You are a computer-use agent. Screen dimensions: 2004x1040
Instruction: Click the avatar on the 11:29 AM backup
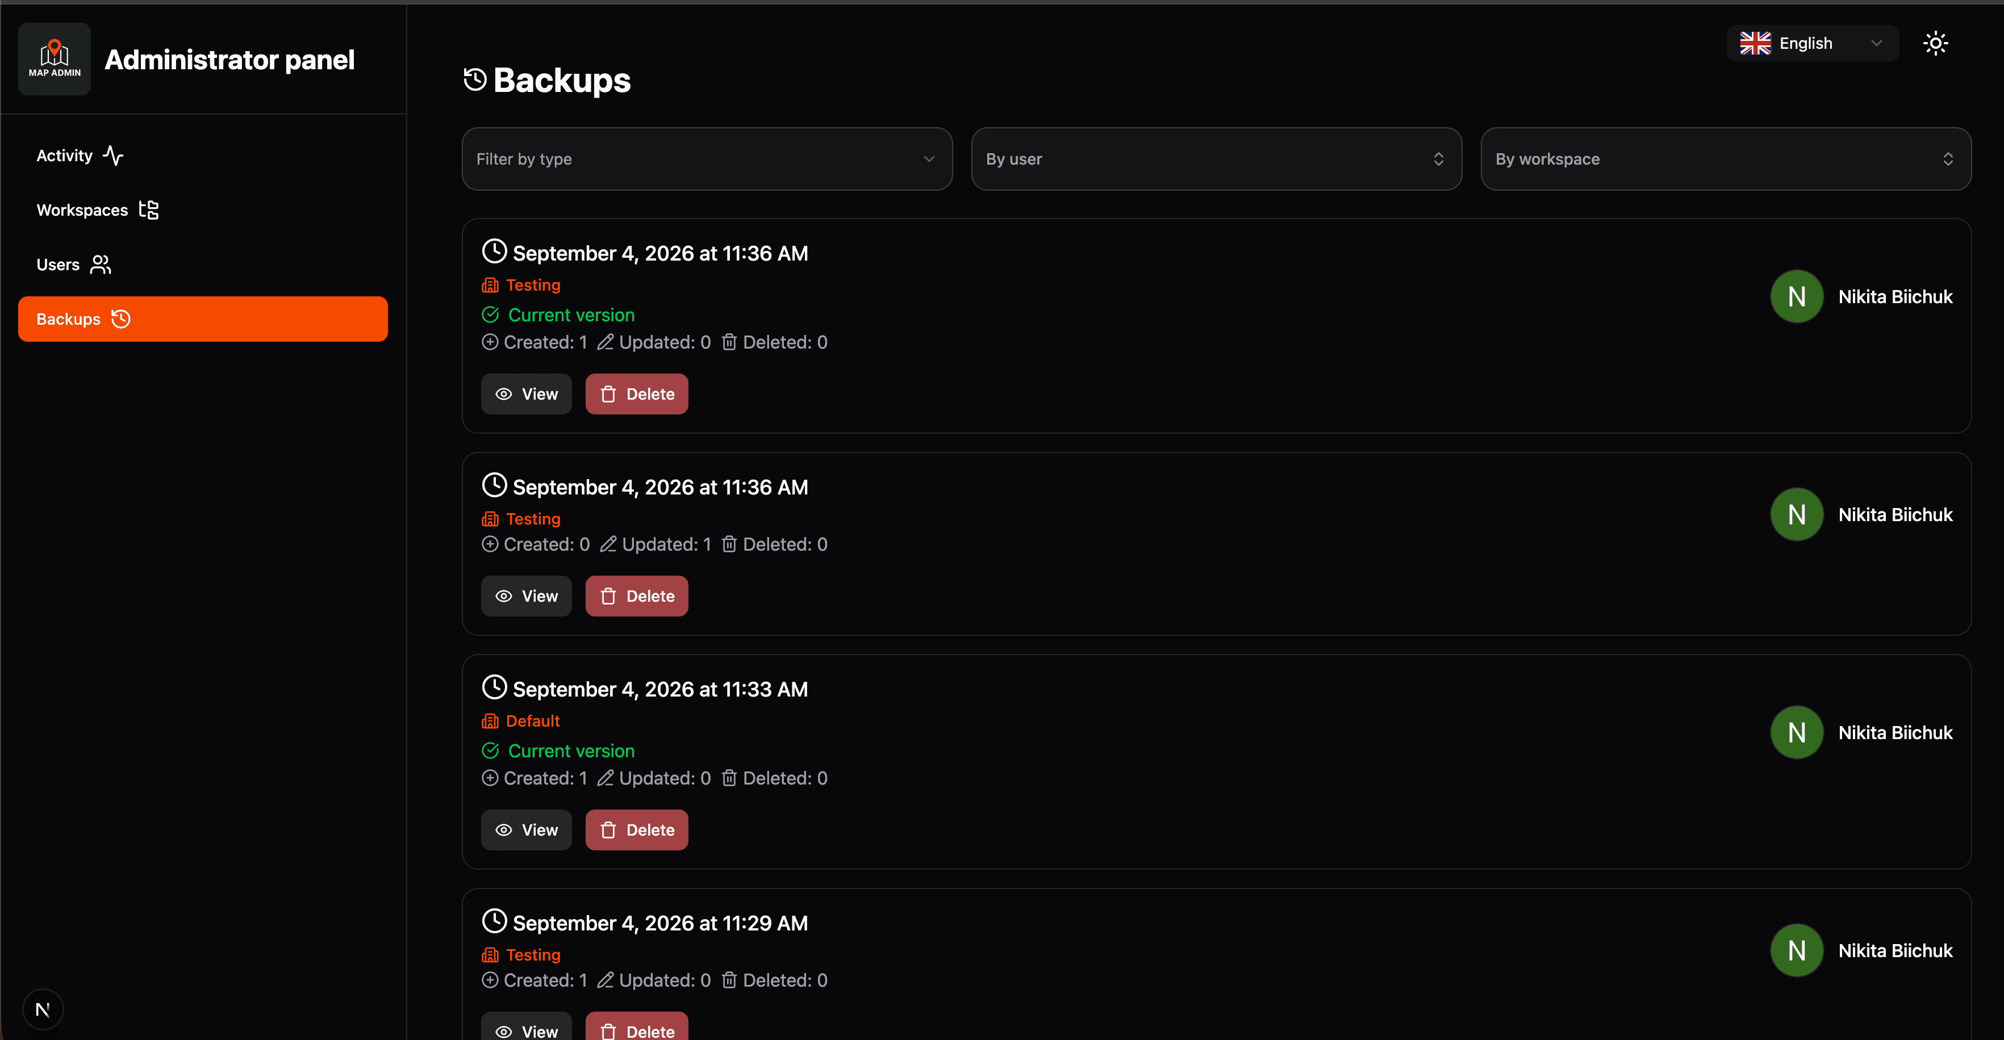(x=1797, y=951)
